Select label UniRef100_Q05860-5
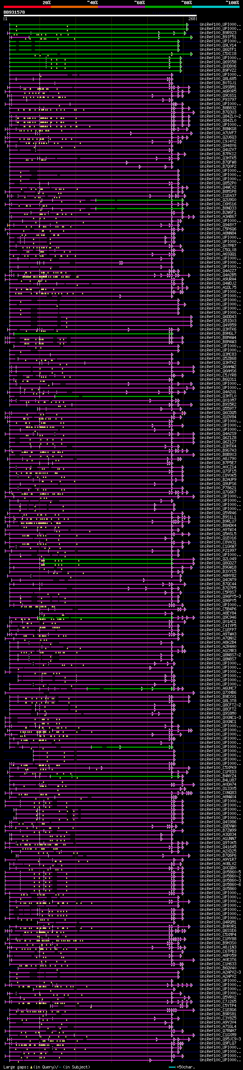The height and width of the screenshot is (1070, 243). tap(220, 872)
